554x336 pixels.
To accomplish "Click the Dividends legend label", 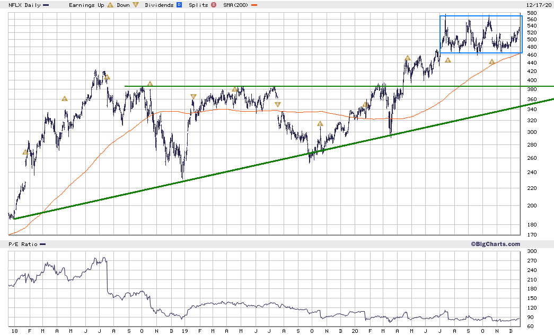I will (160, 5).
